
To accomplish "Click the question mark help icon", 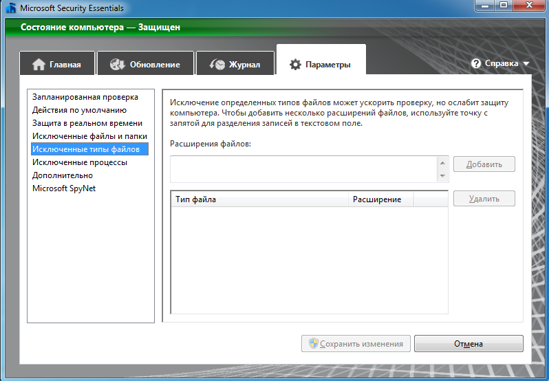I will [476, 63].
